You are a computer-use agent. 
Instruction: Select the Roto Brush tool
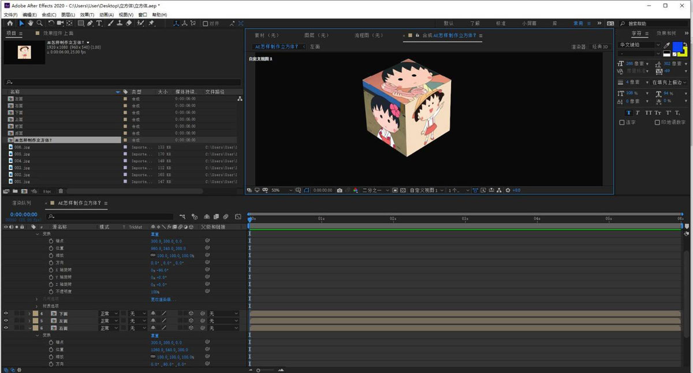(140, 23)
